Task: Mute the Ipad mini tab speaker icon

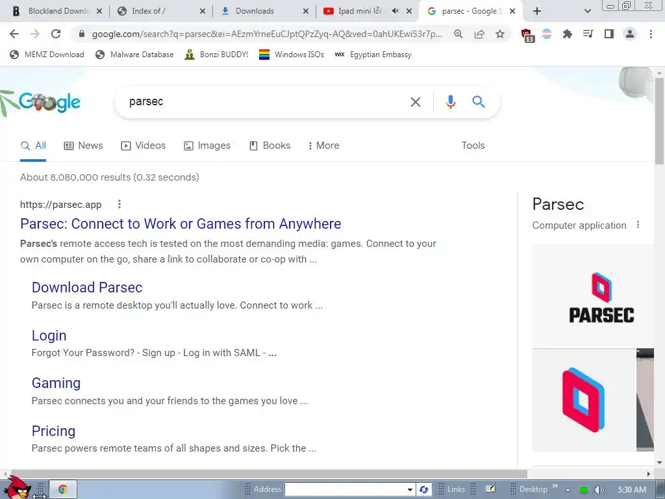Action: pos(395,11)
